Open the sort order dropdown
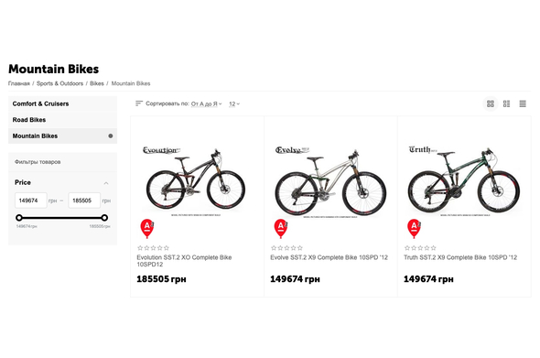540x358 pixels. (x=206, y=103)
